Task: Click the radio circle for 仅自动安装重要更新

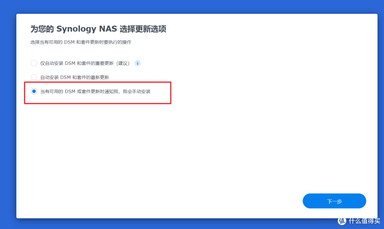Action: coord(34,63)
